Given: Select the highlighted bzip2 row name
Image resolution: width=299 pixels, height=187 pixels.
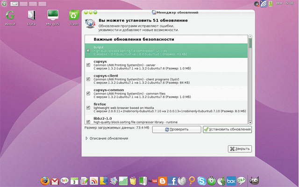Looking at the screenshot, I should (99, 47).
